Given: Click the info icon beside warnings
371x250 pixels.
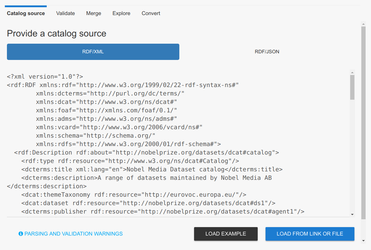Looking at the screenshot, I should [x=21, y=234].
